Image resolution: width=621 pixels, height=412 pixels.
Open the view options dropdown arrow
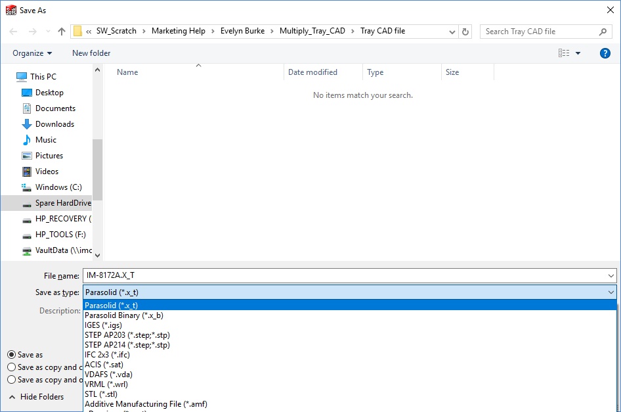(x=578, y=53)
